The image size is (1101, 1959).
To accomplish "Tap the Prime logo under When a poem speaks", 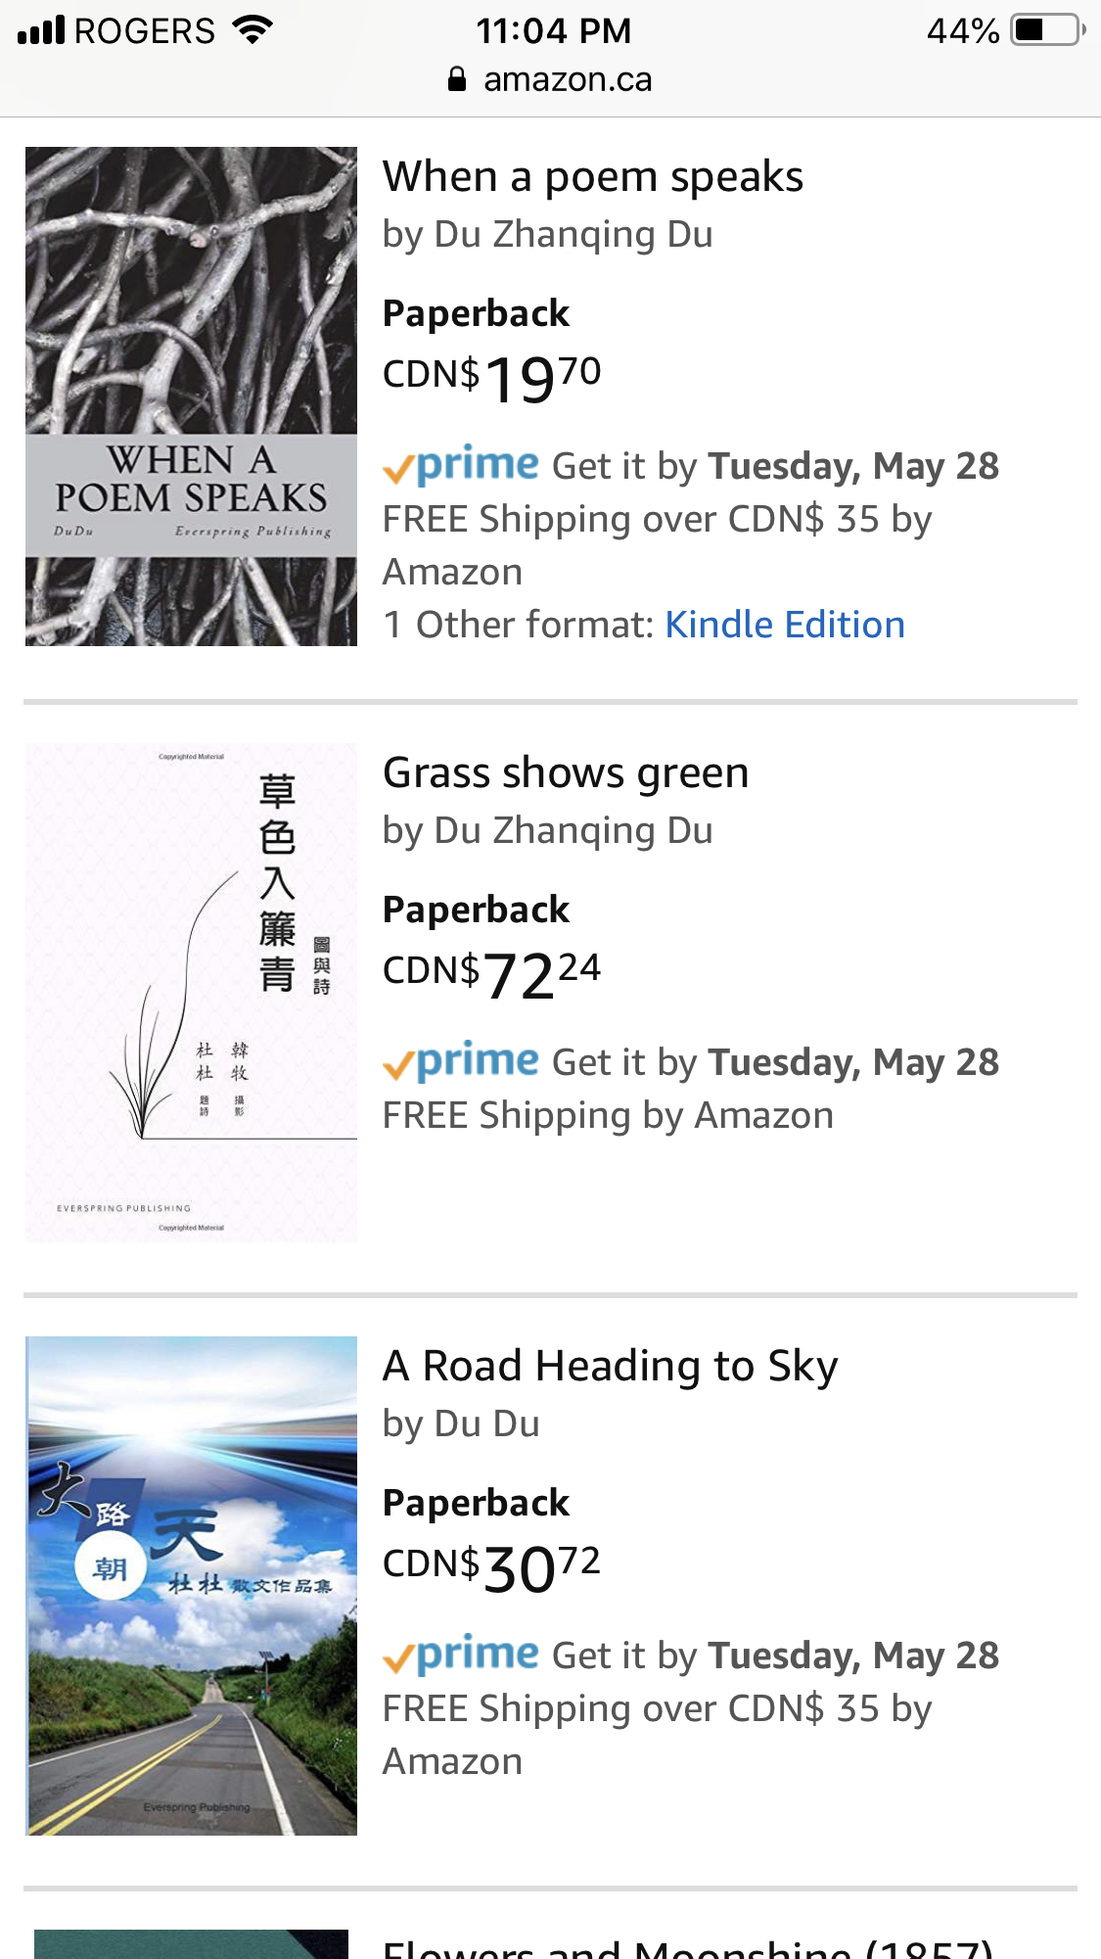I will coord(462,465).
